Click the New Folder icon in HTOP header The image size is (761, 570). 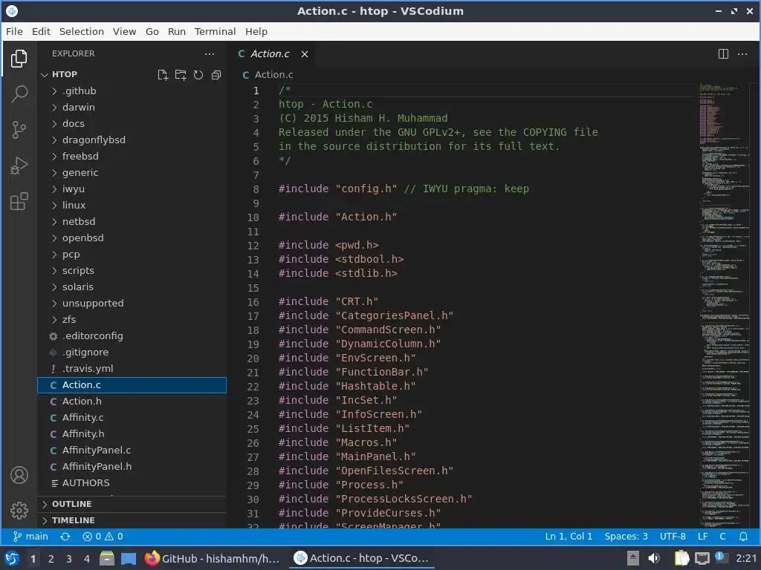coord(181,75)
